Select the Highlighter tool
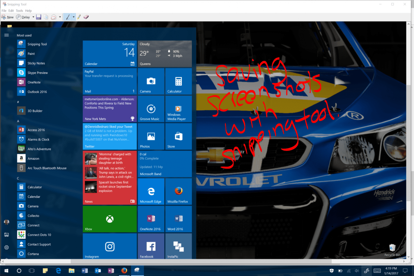Viewport: 414px width, 276px height. 79,17
